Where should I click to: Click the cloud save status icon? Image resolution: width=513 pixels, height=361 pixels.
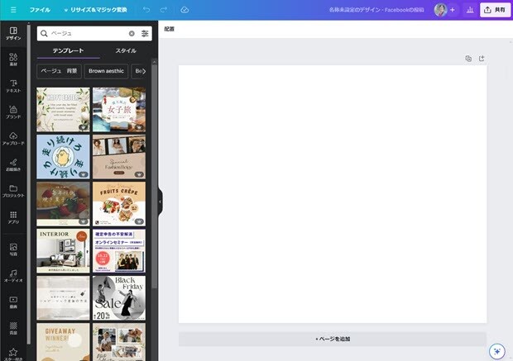(x=184, y=10)
